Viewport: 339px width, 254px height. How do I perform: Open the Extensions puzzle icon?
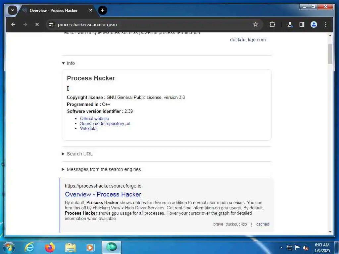pyautogui.click(x=272, y=24)
